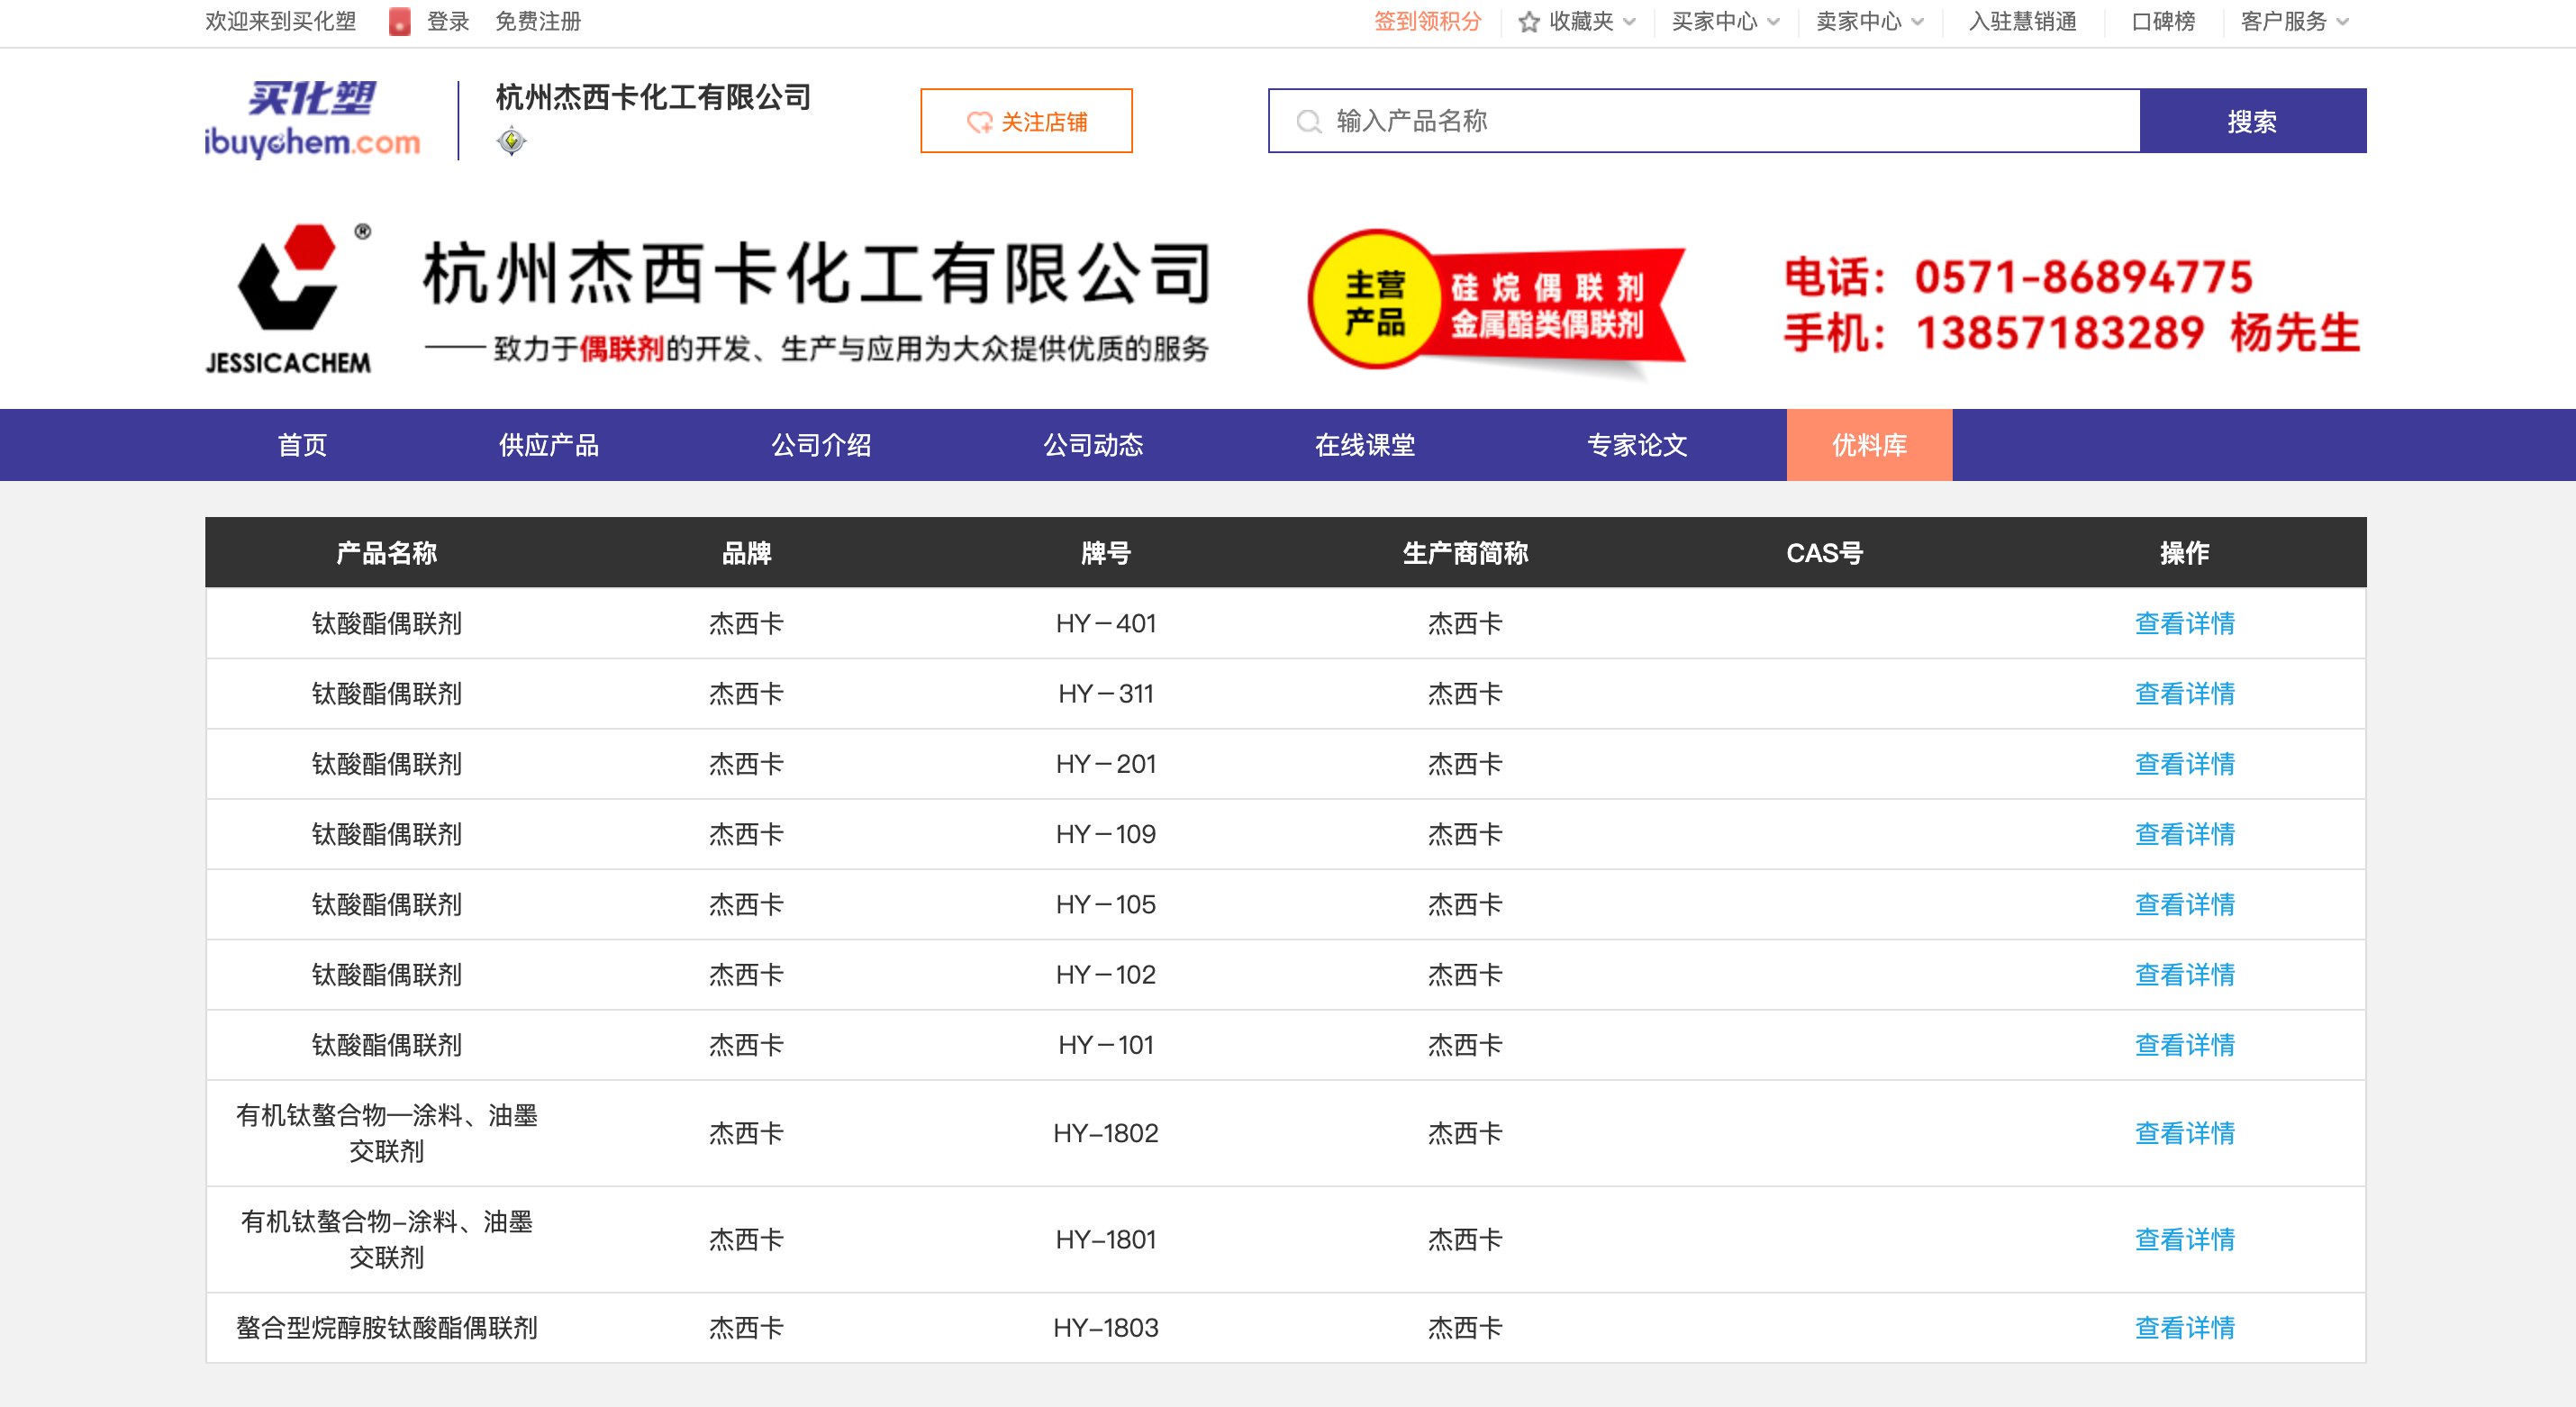2576x1407 pixels.
Task: Click the 牌号 column header
Action: pos(1106,552)
